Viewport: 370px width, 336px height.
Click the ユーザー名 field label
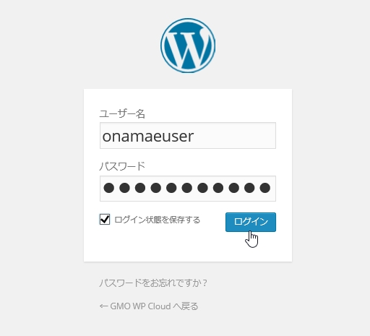pos(122,113)
